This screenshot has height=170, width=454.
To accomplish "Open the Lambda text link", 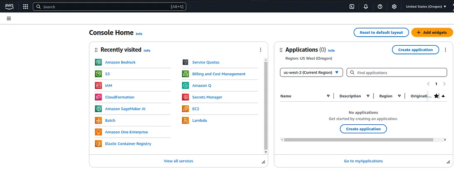I will pos(199,120).
